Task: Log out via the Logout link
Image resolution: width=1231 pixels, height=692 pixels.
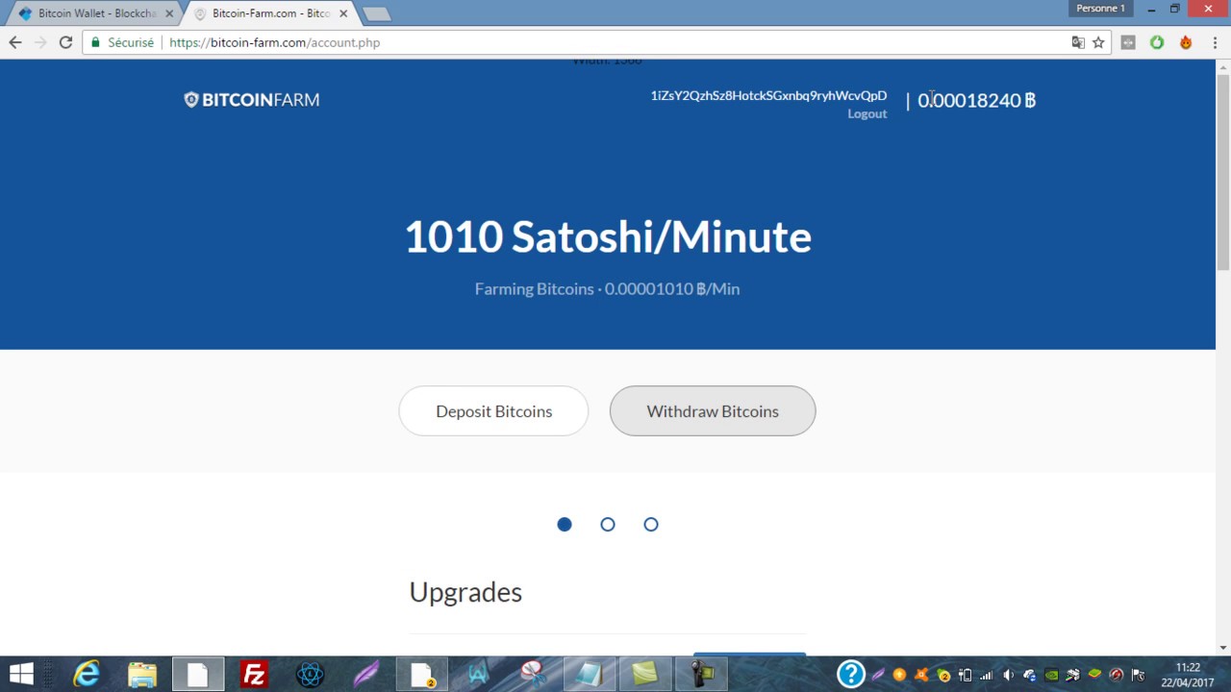Action: click(x=867, y=113)
